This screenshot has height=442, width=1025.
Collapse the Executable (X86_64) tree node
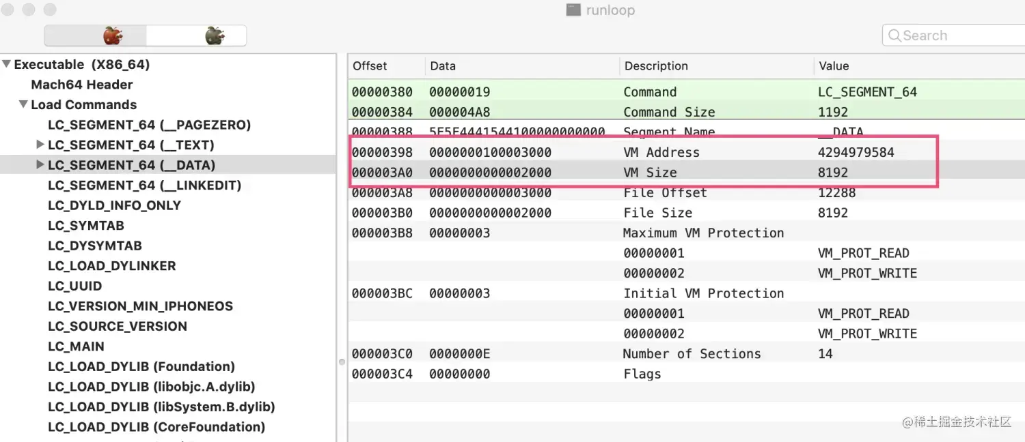(6, 65)
